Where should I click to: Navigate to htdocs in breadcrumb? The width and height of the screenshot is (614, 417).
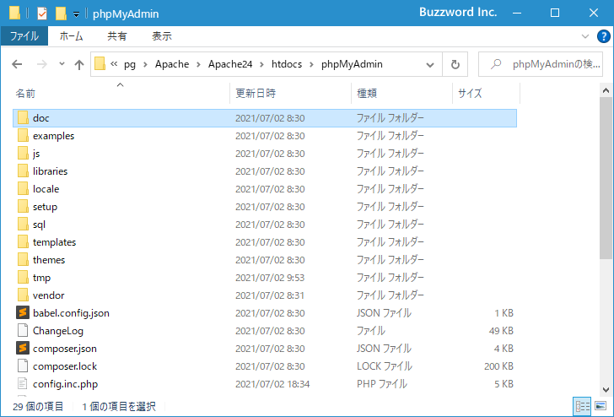[x=287, y=64]
